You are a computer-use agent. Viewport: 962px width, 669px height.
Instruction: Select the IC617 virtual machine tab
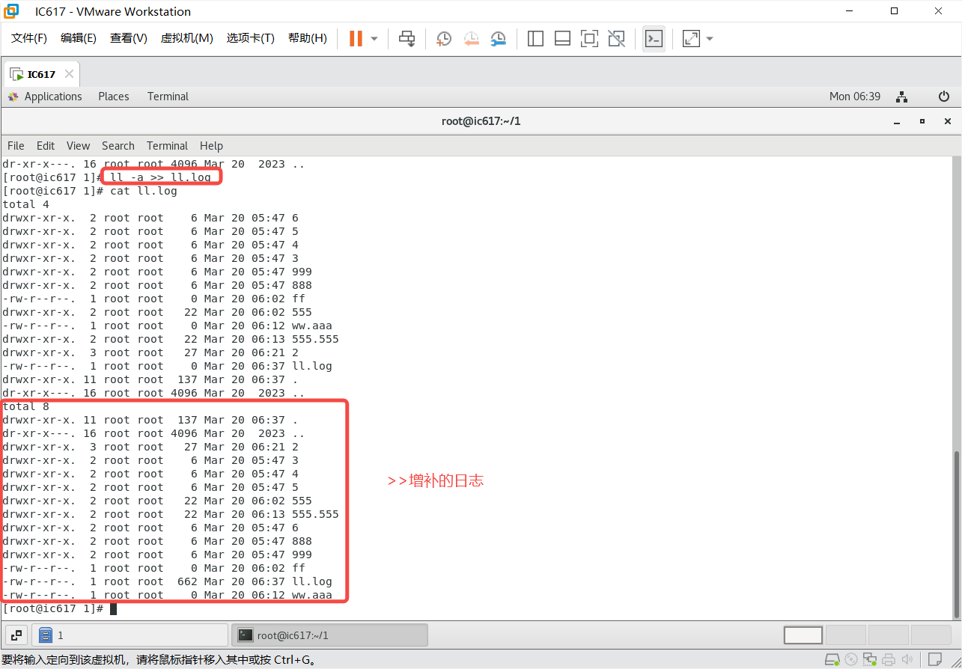[x=42, y=74]
